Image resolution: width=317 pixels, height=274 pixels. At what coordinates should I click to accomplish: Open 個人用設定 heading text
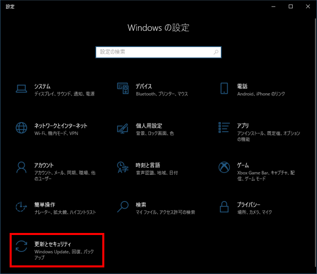149,126
